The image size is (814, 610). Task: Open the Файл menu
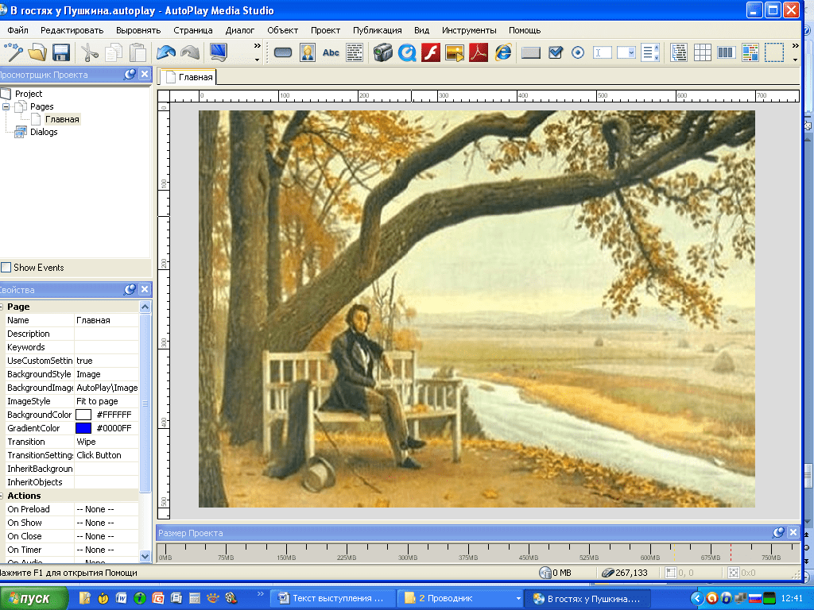(x=17, y=30)
